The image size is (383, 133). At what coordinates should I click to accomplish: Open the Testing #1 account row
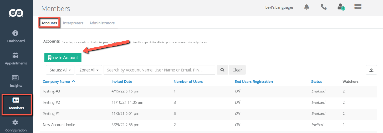pyautogui.click(x=209, y=113)
